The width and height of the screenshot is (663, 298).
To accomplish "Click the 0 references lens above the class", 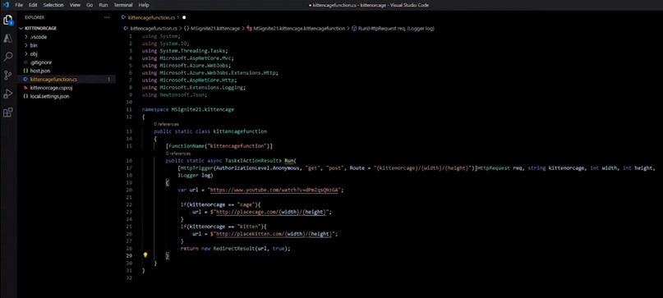I will (x=166, y=124).
